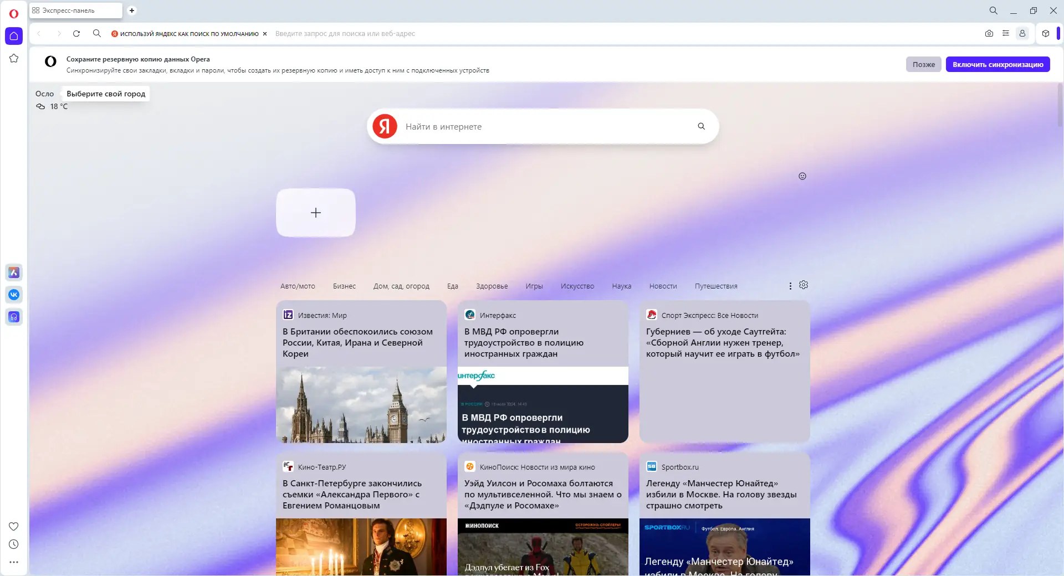Select the Наука news category
1064x576 pixels.
pos(622,286)
